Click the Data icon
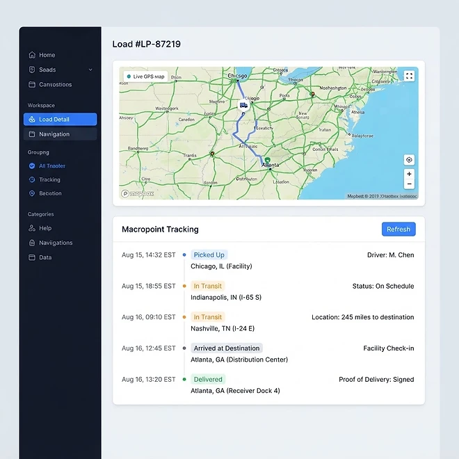 [x=32, y=257]
